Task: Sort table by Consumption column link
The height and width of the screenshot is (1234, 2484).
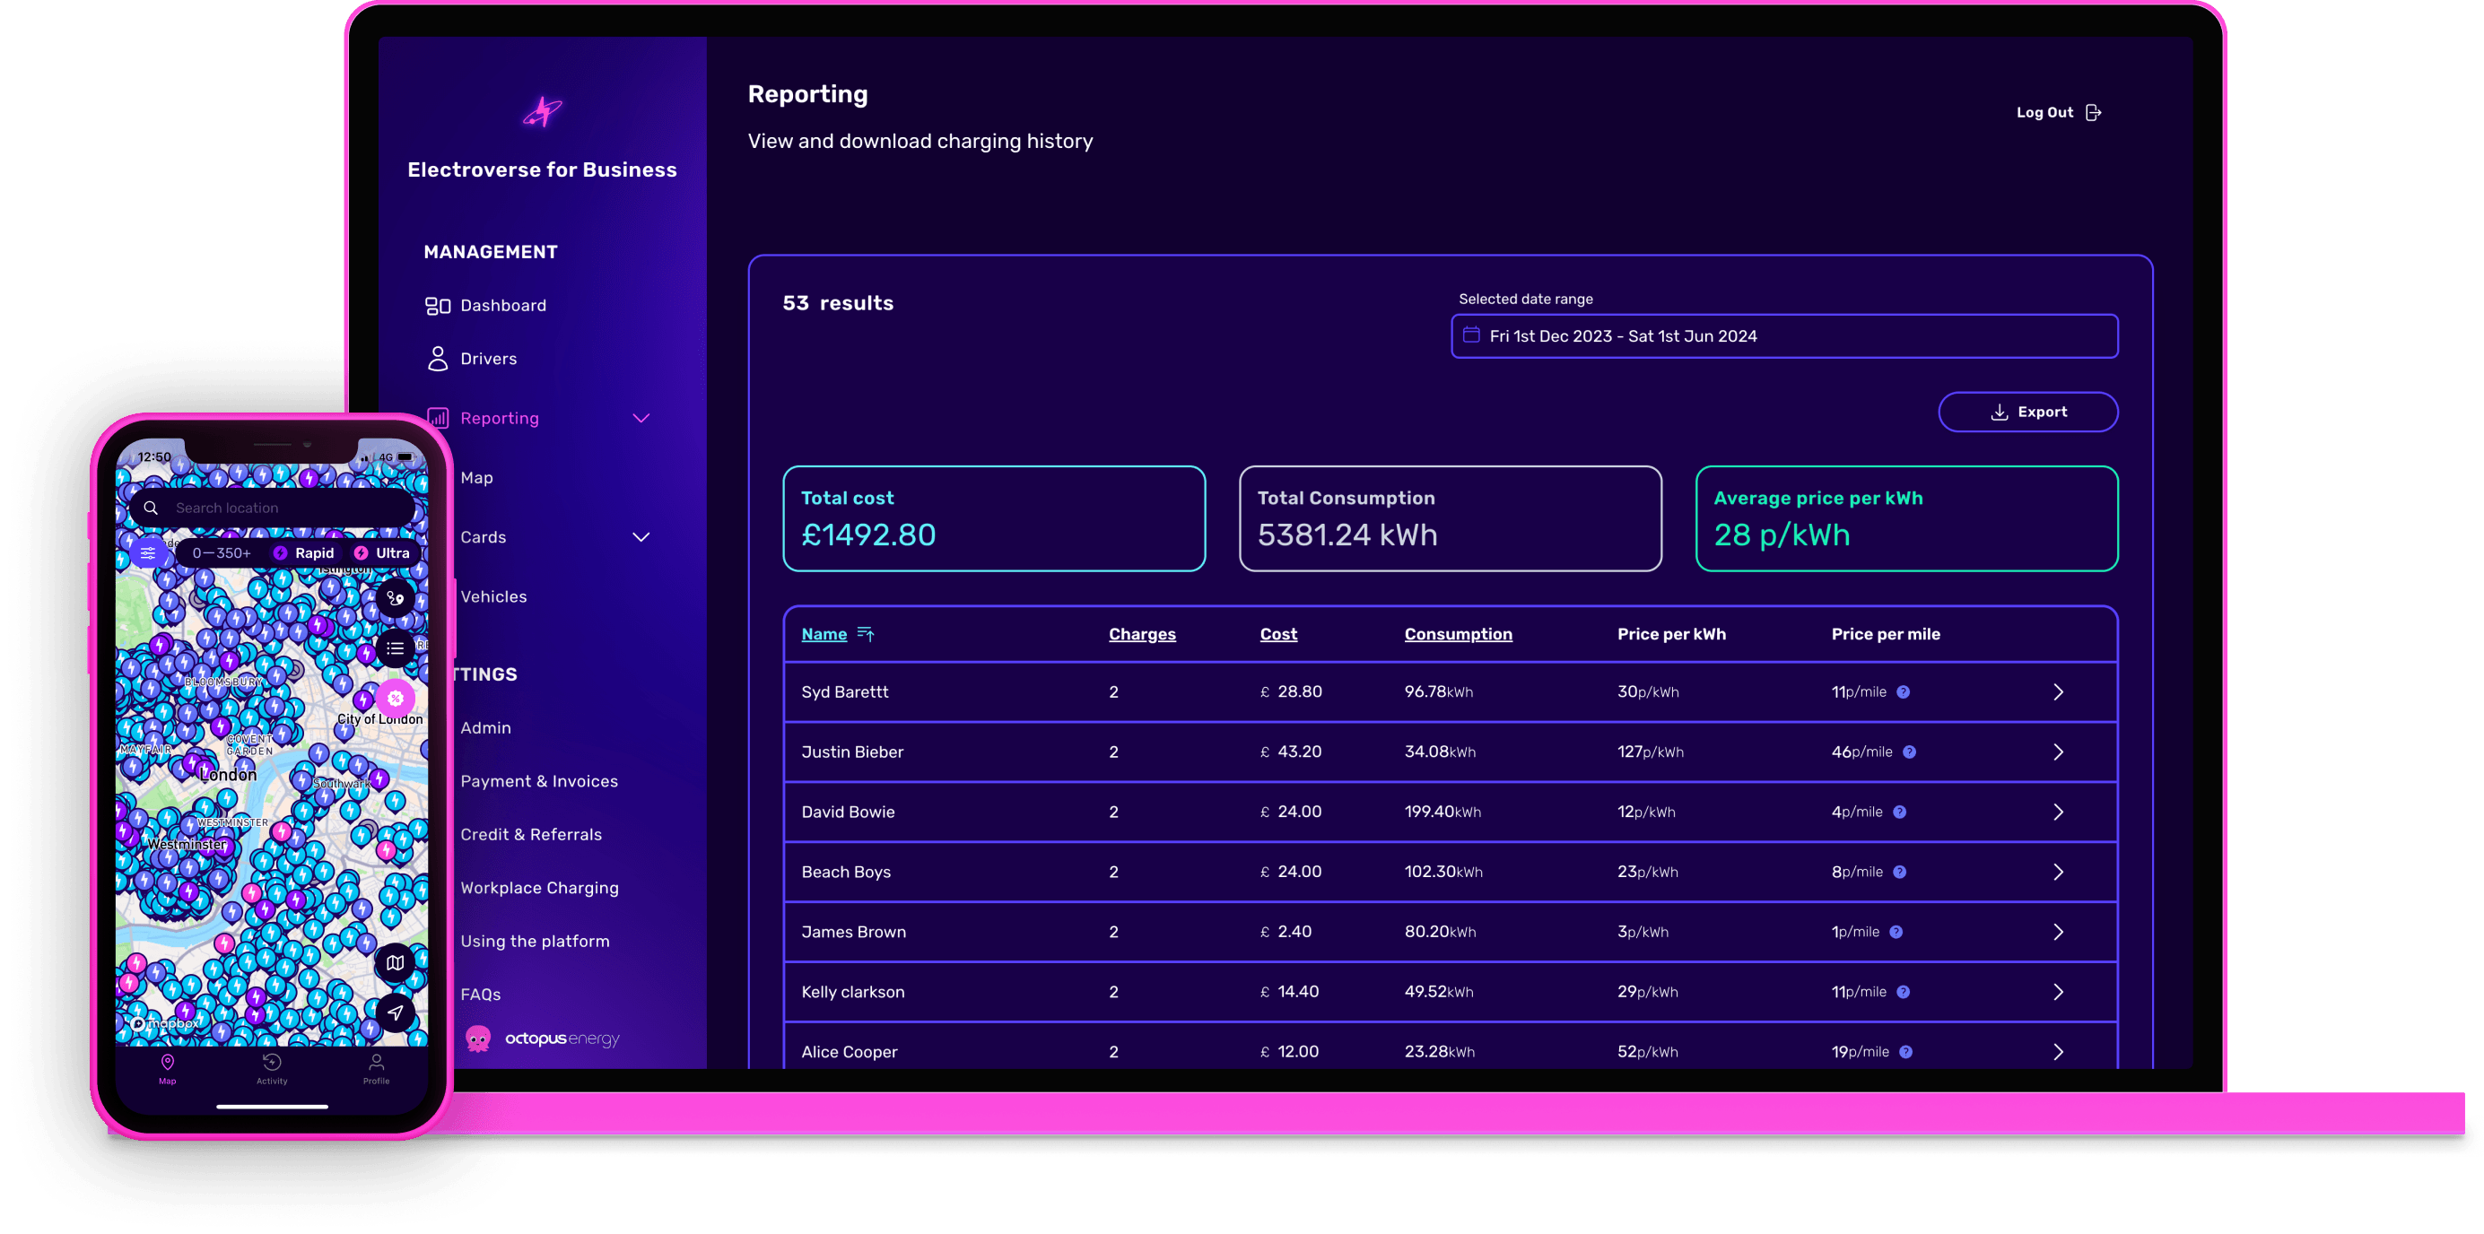Action: coord(1457,634)
